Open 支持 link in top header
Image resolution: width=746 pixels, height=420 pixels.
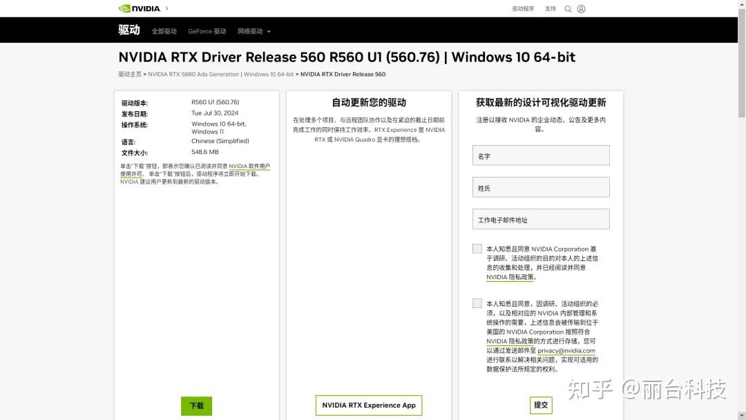click(550, 8)
